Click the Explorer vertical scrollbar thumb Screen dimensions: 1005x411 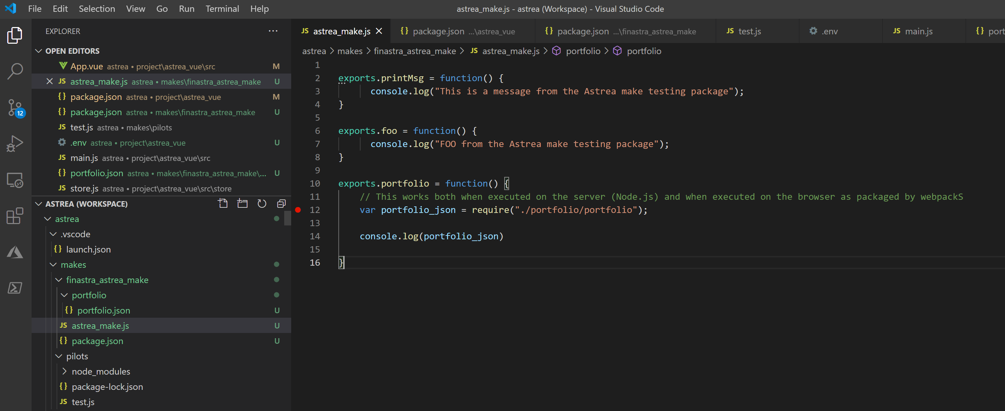[288, 218]
